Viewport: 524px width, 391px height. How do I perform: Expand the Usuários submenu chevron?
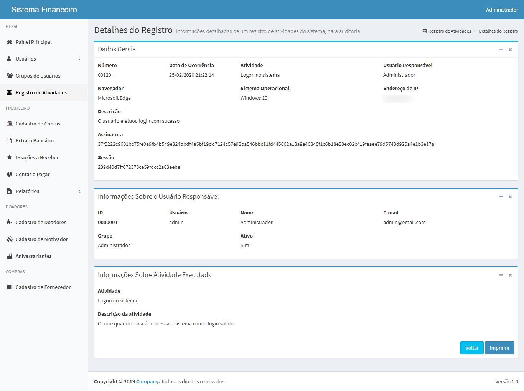(x=79, y=59)
